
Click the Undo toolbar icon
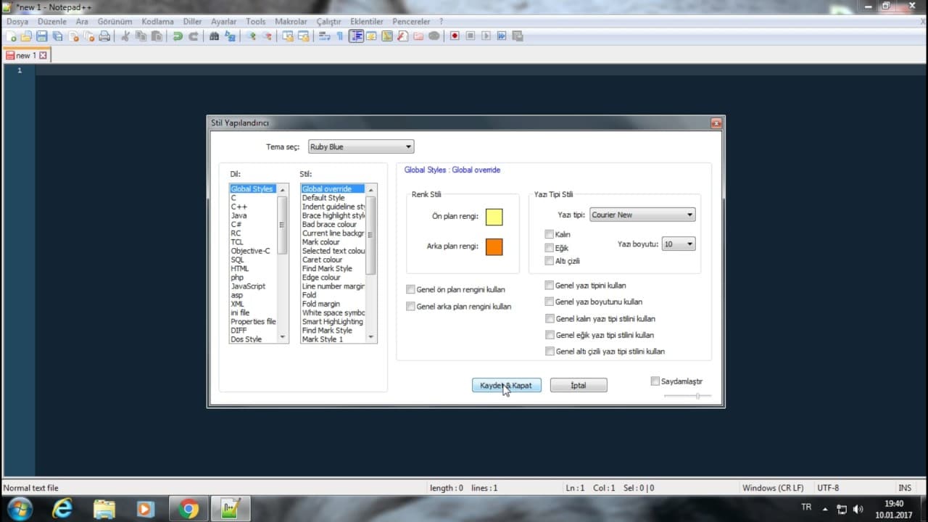click(178, 36)
